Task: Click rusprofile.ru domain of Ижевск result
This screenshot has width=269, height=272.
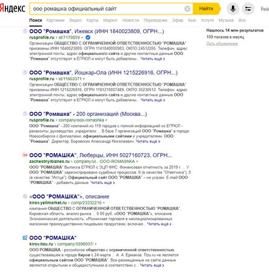Action: point(42,37)
